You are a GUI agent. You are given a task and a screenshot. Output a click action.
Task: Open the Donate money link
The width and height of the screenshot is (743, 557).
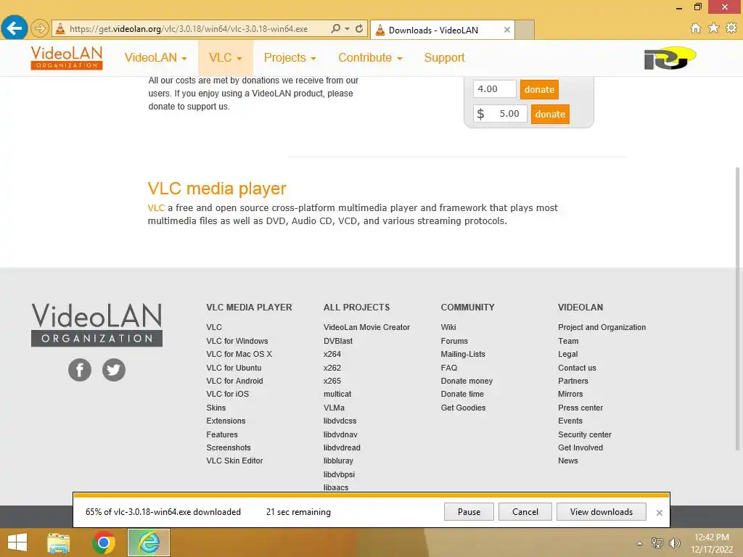coord(467,381)
